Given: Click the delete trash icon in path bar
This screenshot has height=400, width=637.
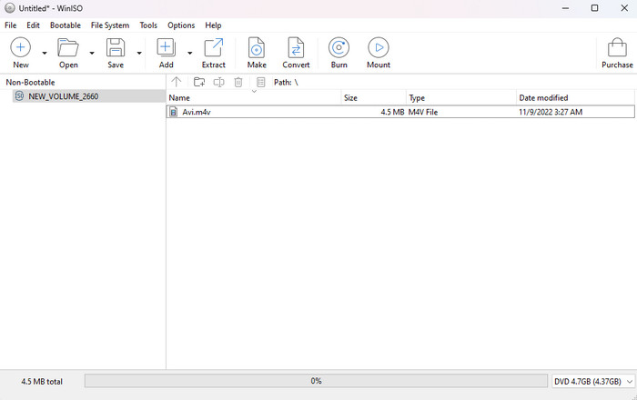Looking at the screenshot, I should [238, 82].
